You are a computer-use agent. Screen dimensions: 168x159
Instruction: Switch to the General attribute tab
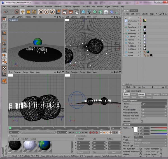point(141,94)
